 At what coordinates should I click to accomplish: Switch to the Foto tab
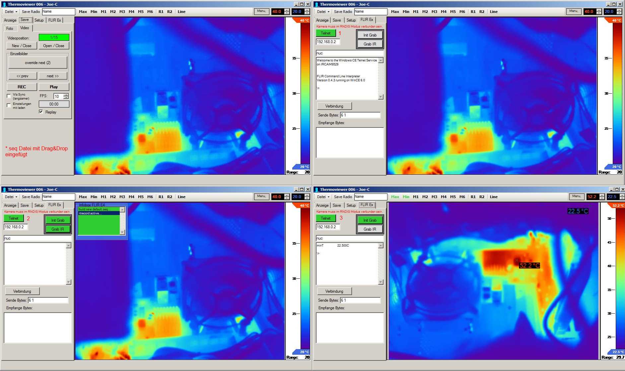click(x=10, y=29)
